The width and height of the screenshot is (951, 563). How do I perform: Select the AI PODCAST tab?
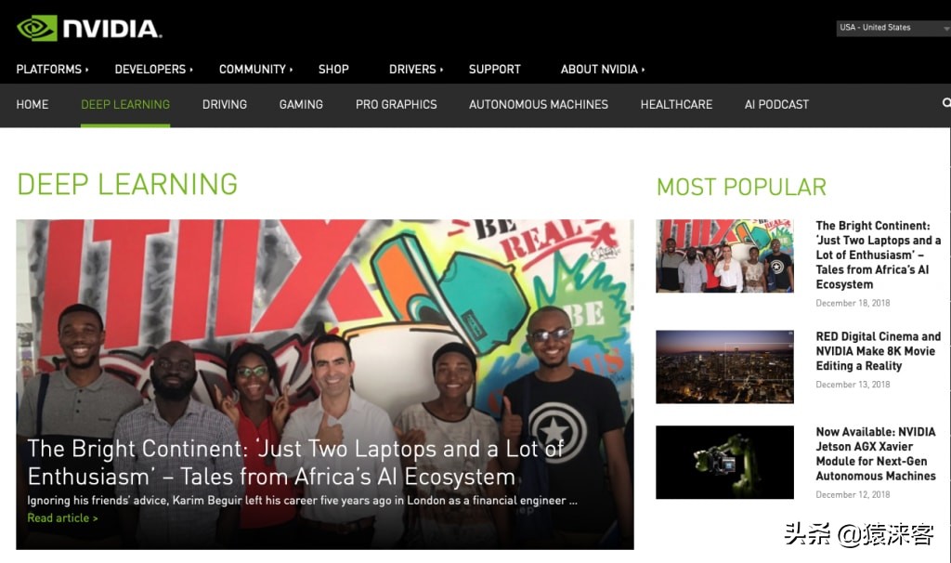(x=776, y=104)
